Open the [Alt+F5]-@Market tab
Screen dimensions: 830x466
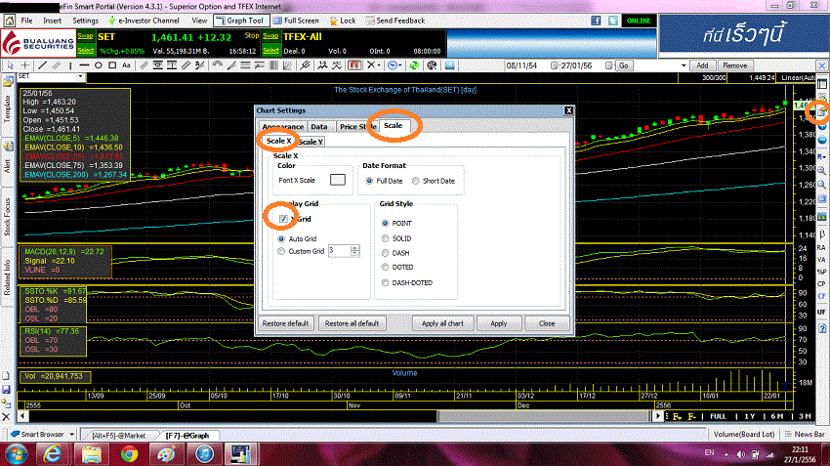tap(118, 436)
